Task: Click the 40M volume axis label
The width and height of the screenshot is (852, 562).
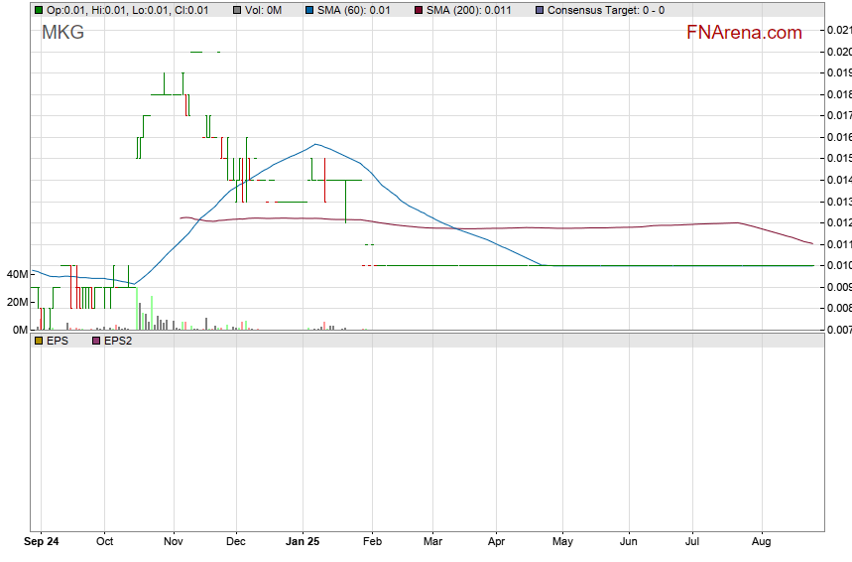Action: (16, 274)
